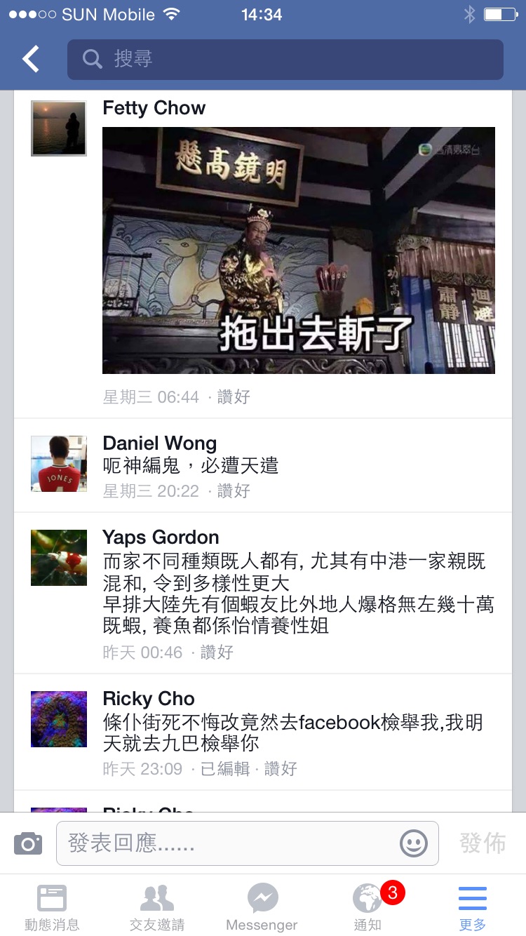Open the camera icon to attach photo

(x=28, y=843)
